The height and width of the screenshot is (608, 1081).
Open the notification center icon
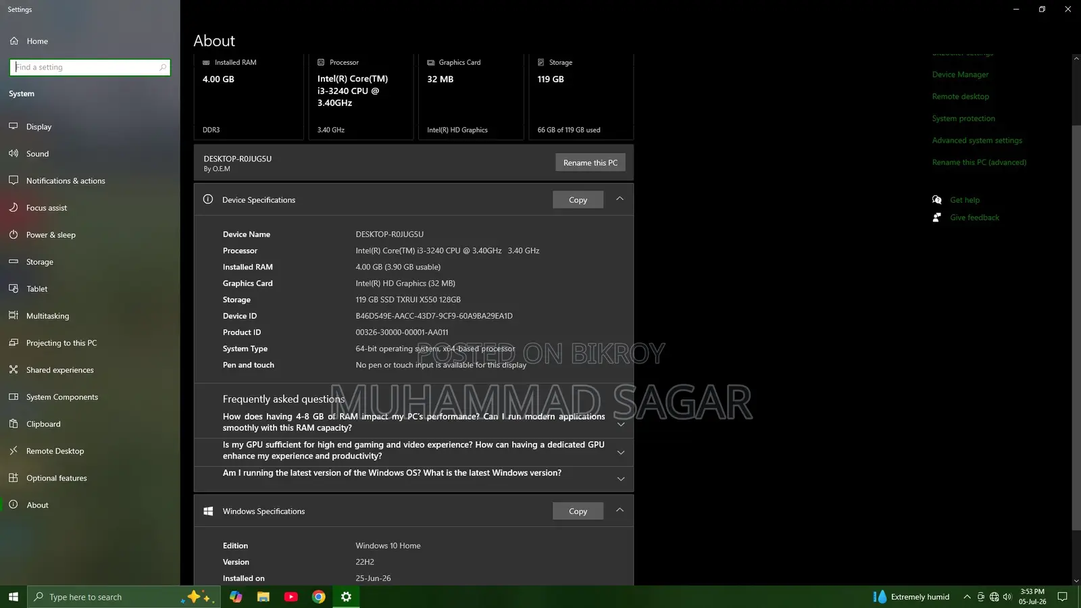(1063, 597)
